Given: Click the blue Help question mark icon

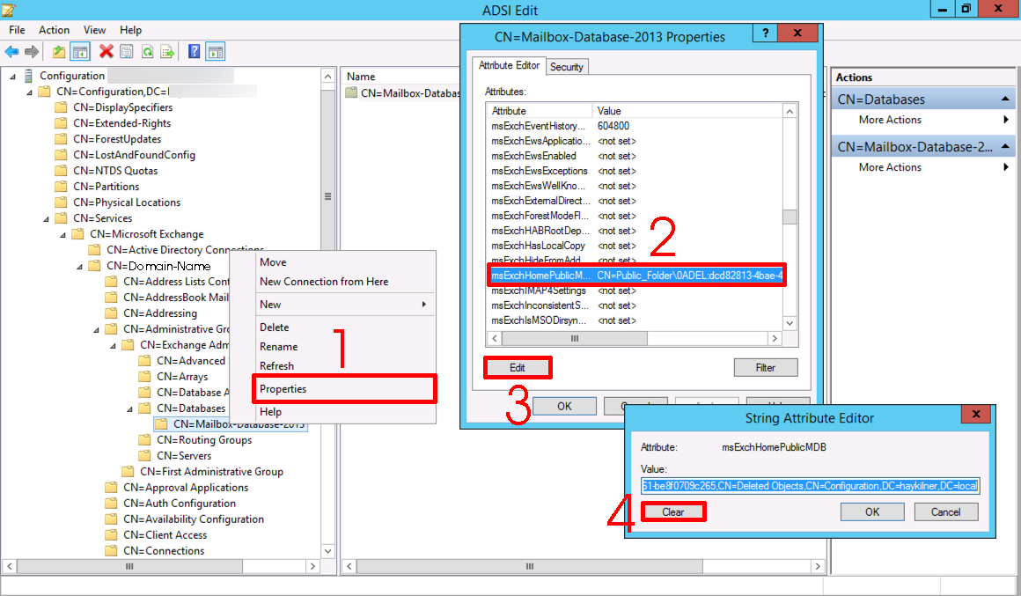Looking at the screenshot, I should (194, 51).
